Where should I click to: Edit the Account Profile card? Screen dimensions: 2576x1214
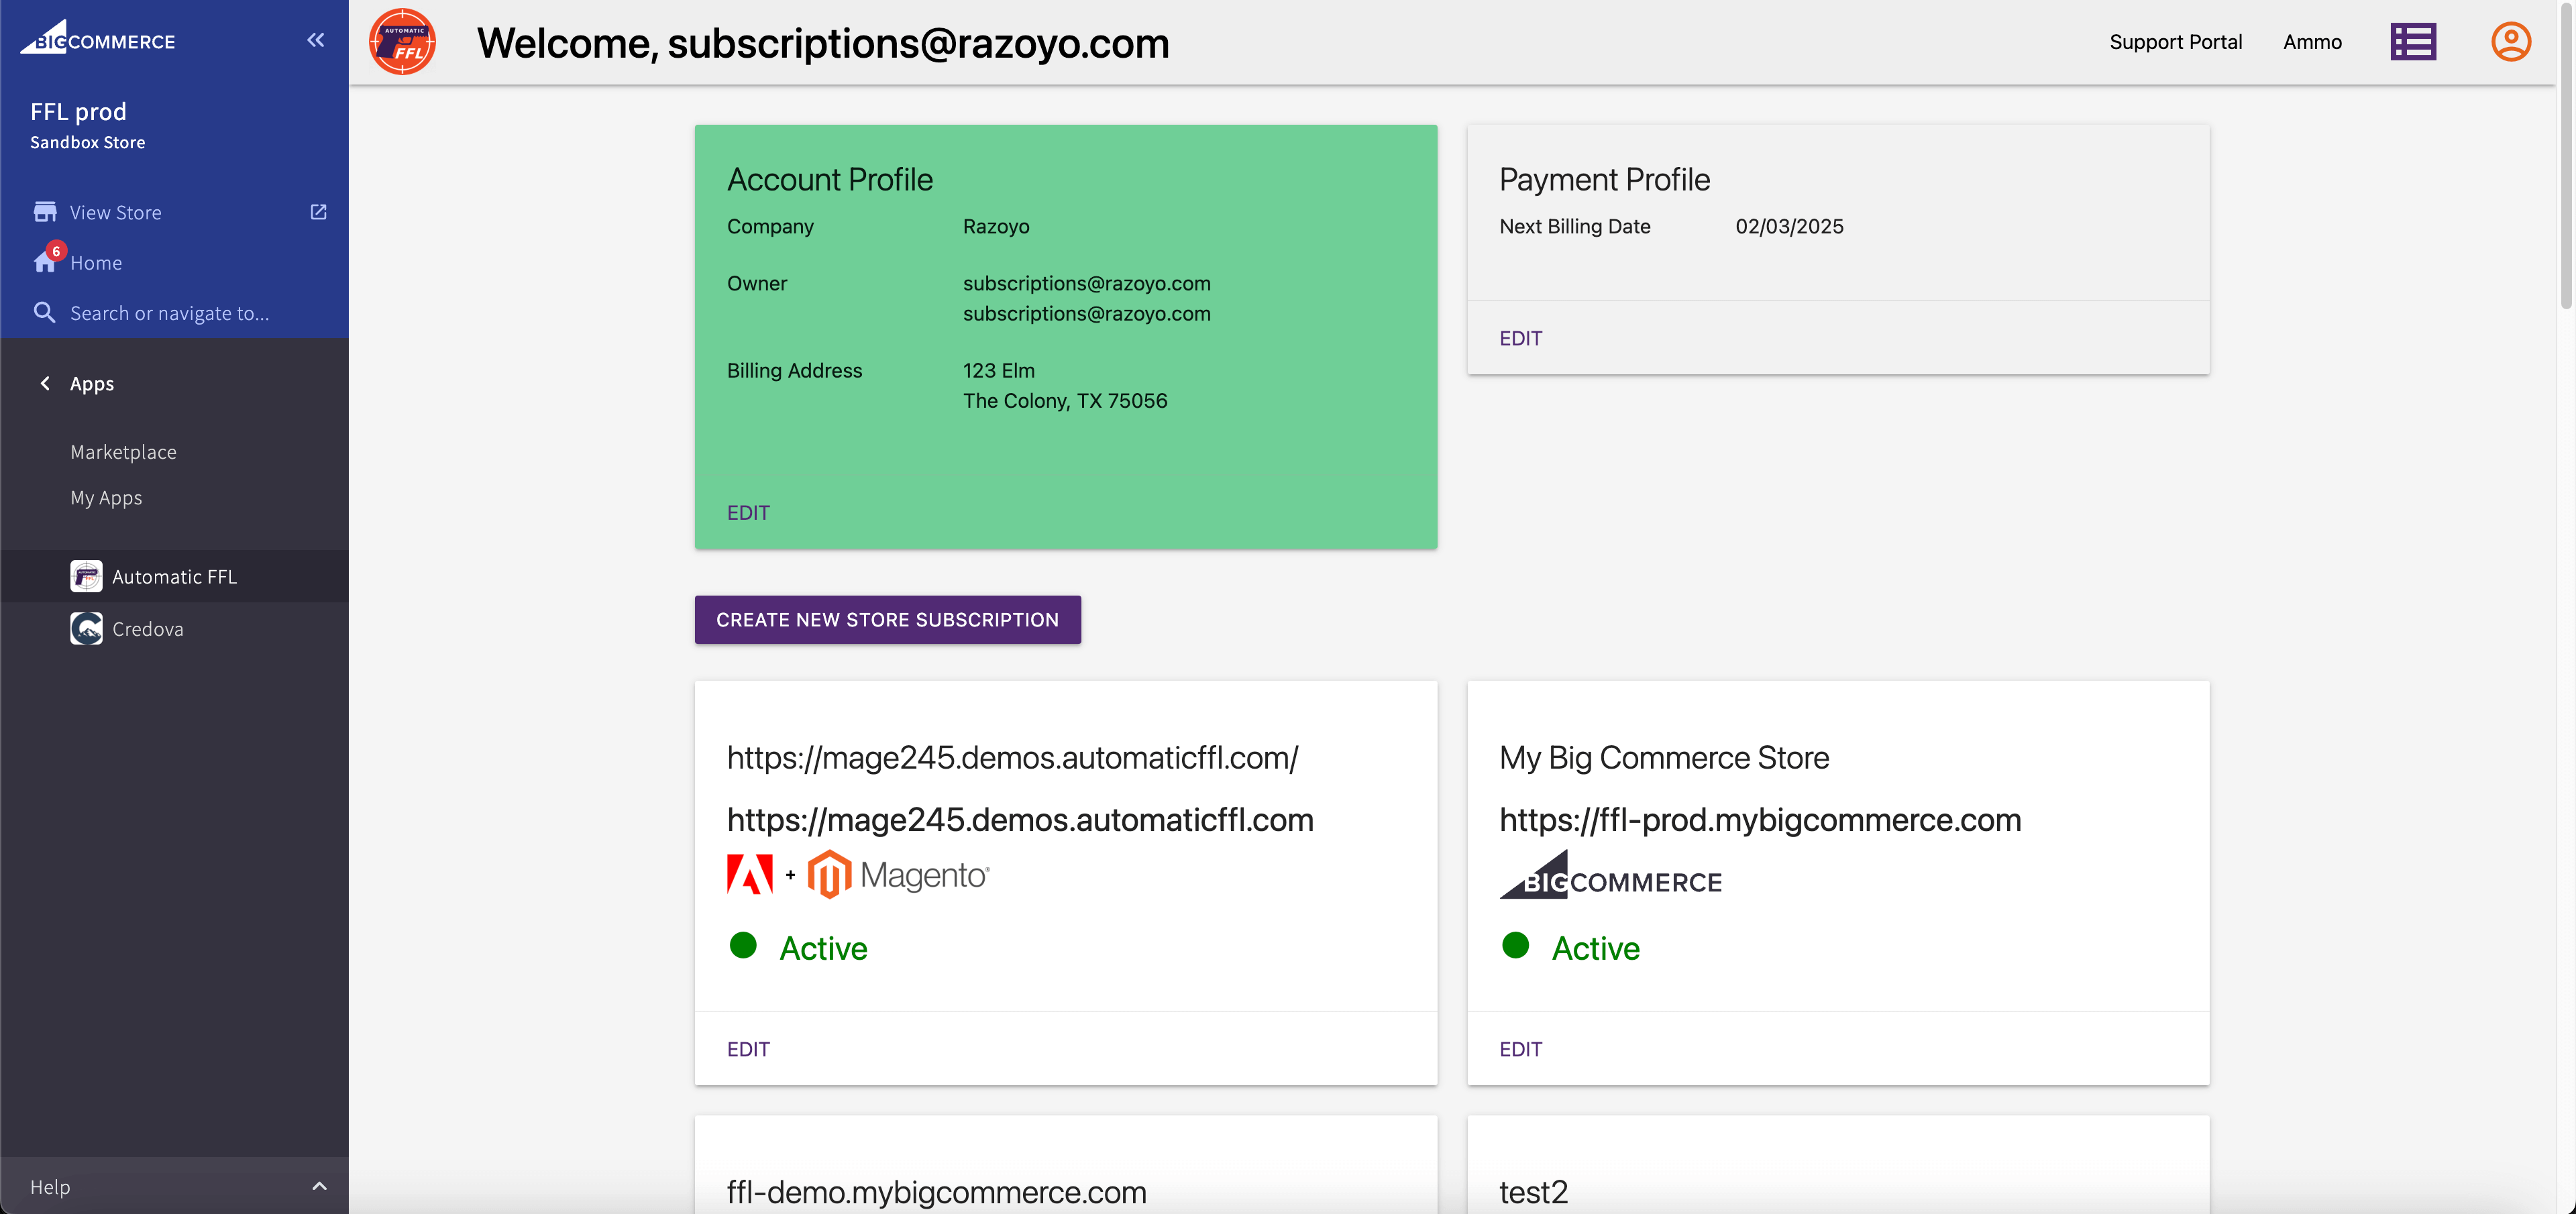coord(748,513)
